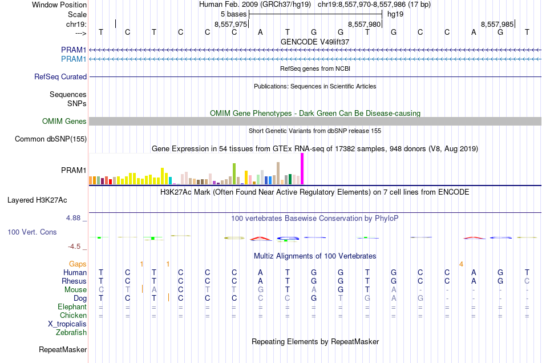
Task: Open the RepeatMasker track label
Action: click(63, 350)
